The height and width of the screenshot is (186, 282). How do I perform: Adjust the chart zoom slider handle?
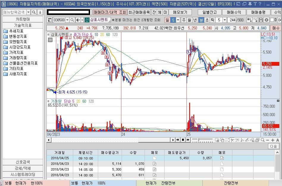[x=199, y=140]
